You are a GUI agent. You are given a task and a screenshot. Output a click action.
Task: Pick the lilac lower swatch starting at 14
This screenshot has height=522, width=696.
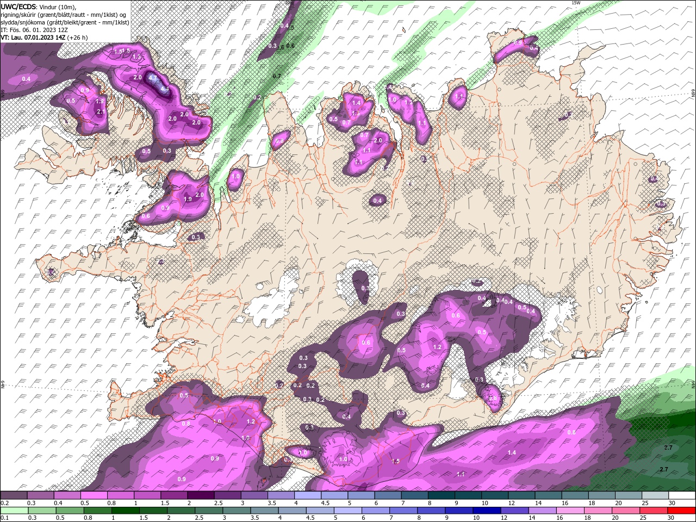coord(542,511)
